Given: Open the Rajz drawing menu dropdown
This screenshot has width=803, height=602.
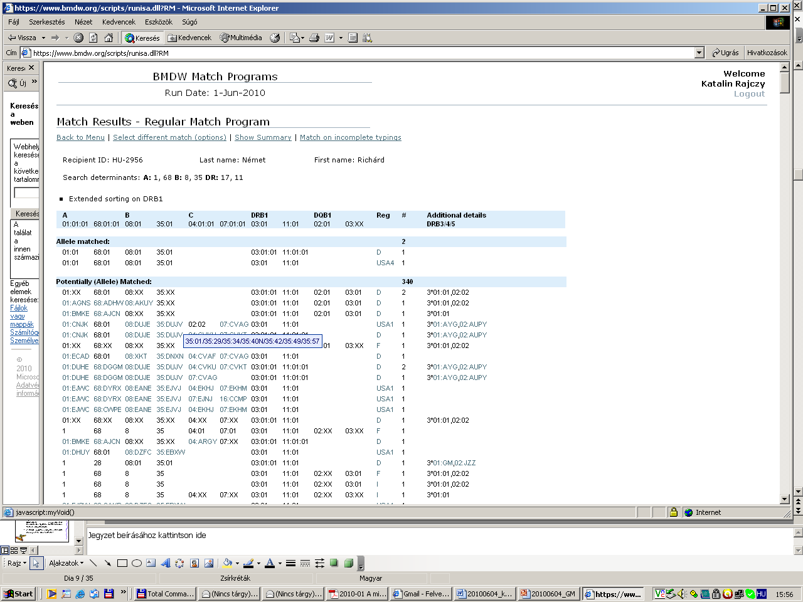Looking at the screenshot, I should coord(16,563).
